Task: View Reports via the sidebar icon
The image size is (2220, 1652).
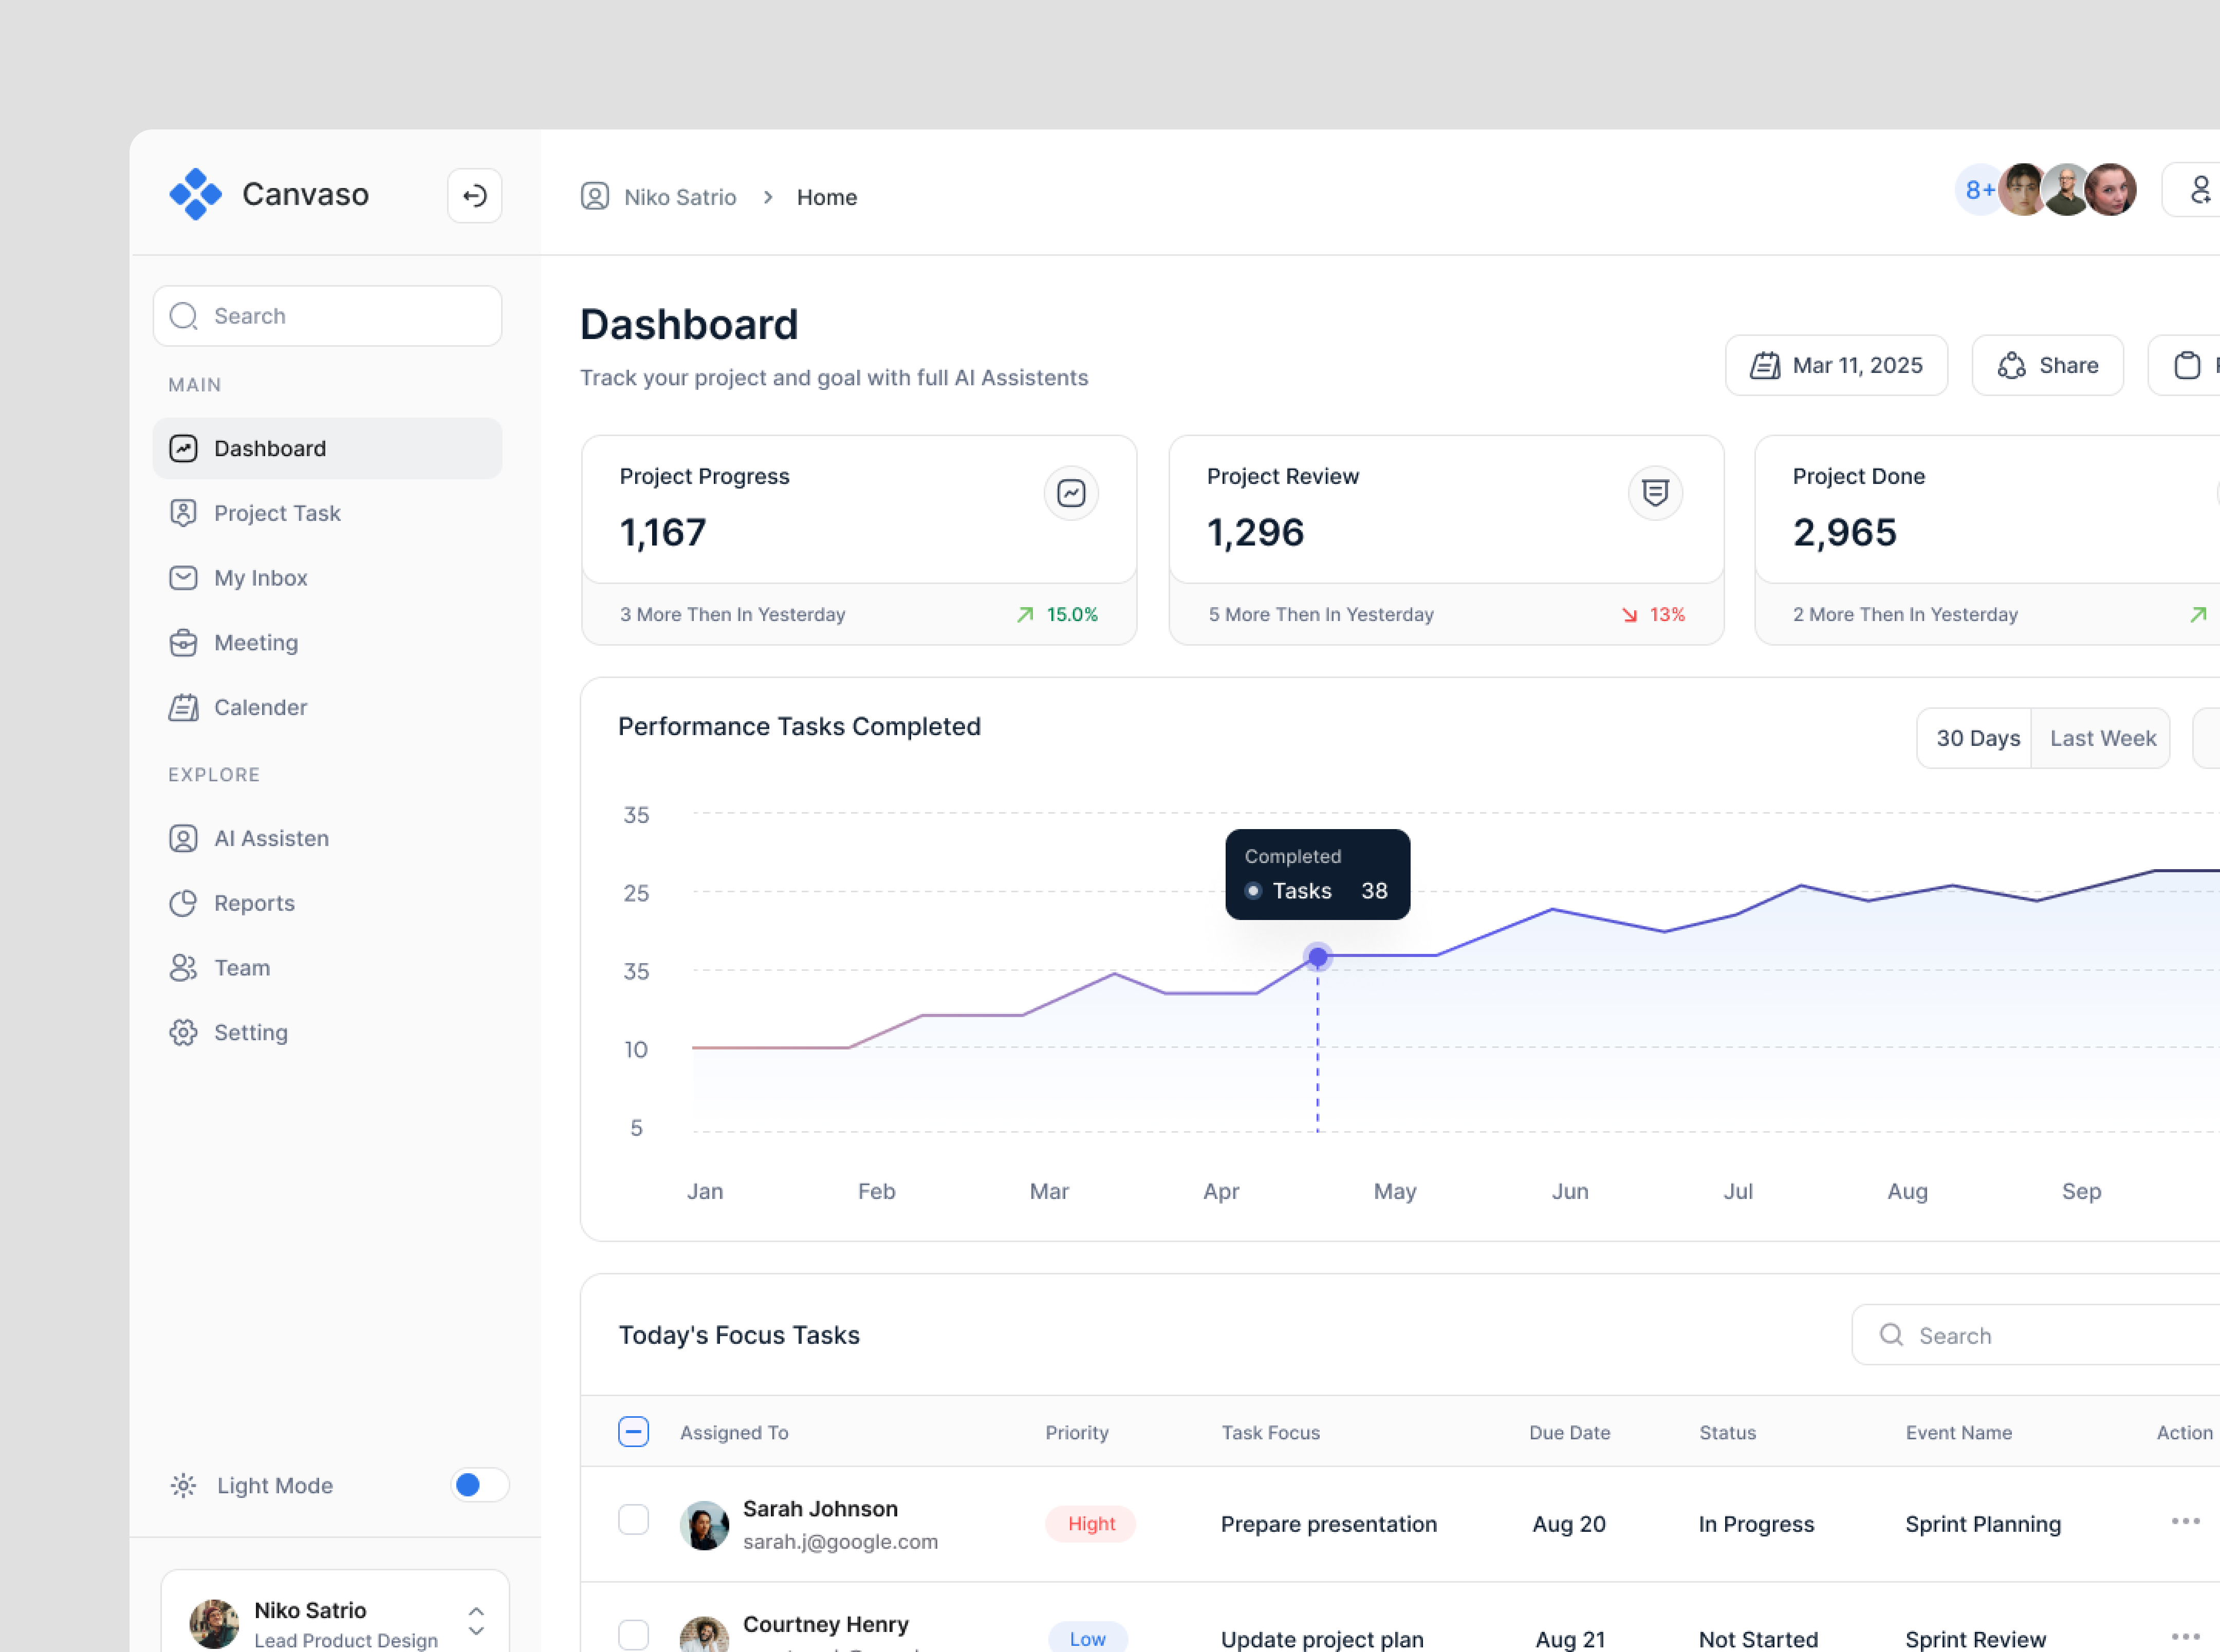Action: [x=184, y=903]
